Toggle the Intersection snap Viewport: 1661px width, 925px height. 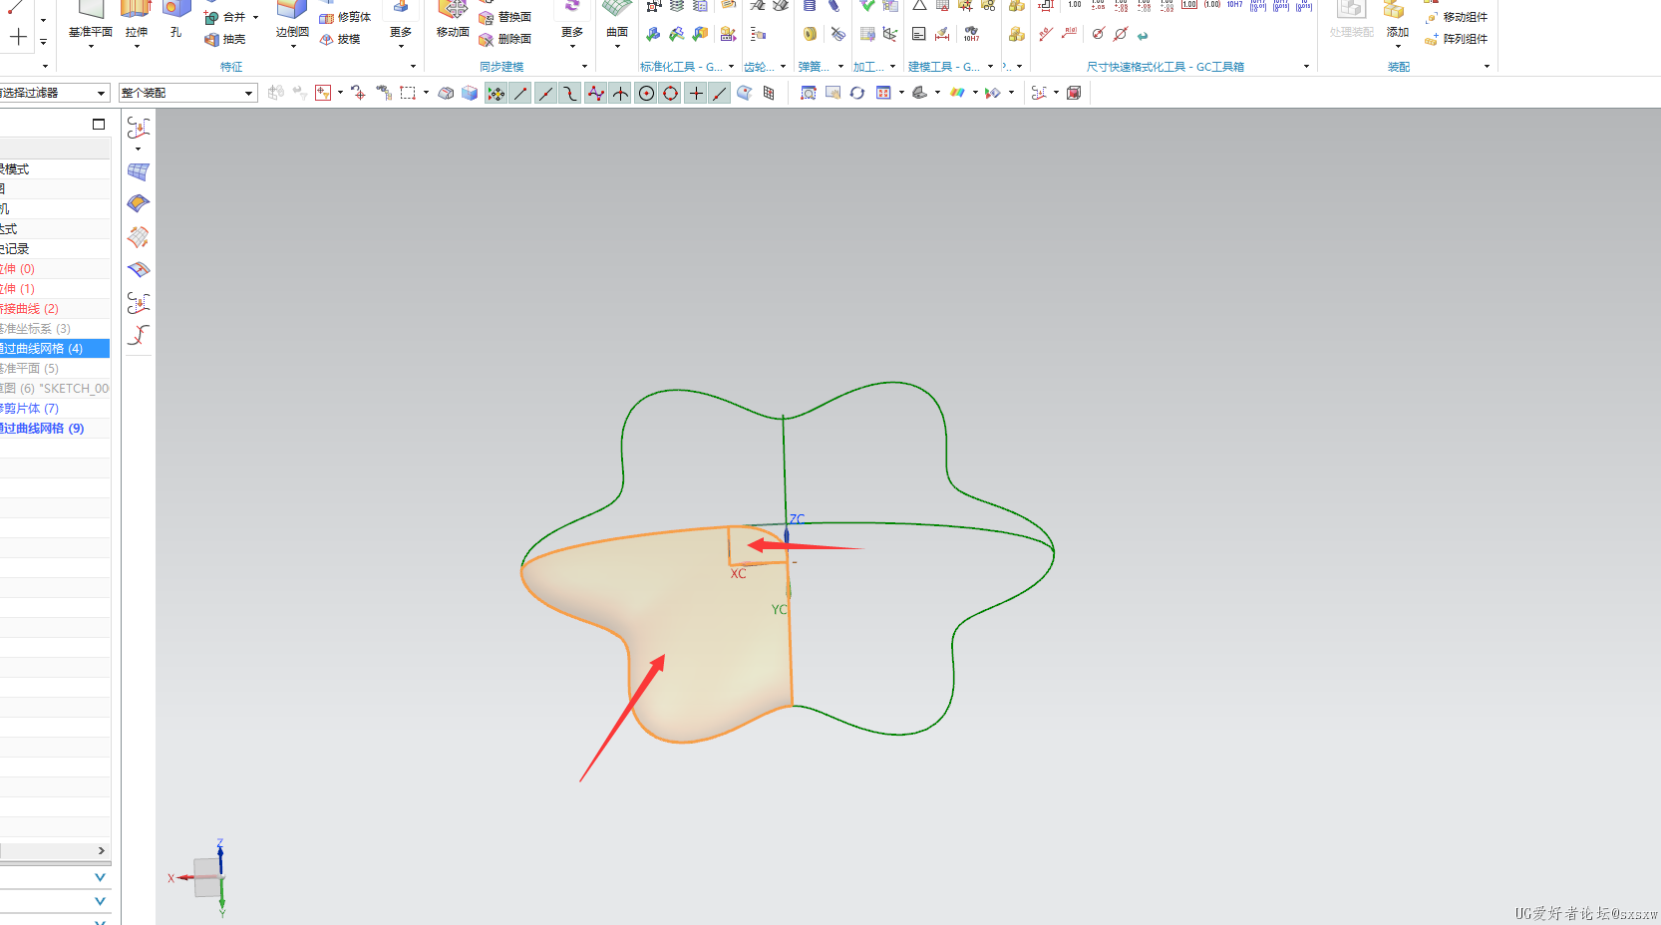[620, 93]
